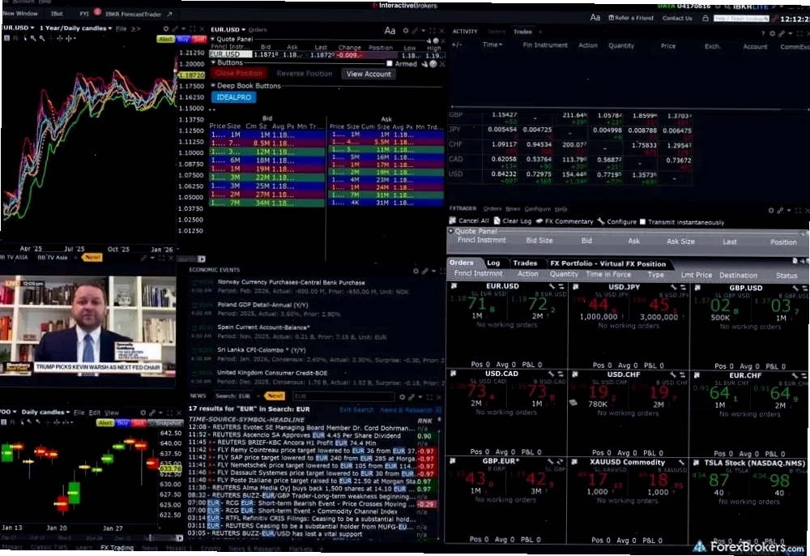Click the View Account button
The width and height of the screenshot is (810, 556).
point(369,74)
